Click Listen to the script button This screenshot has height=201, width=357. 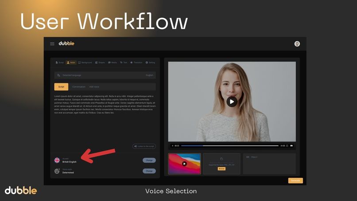(x=144, y=146)
